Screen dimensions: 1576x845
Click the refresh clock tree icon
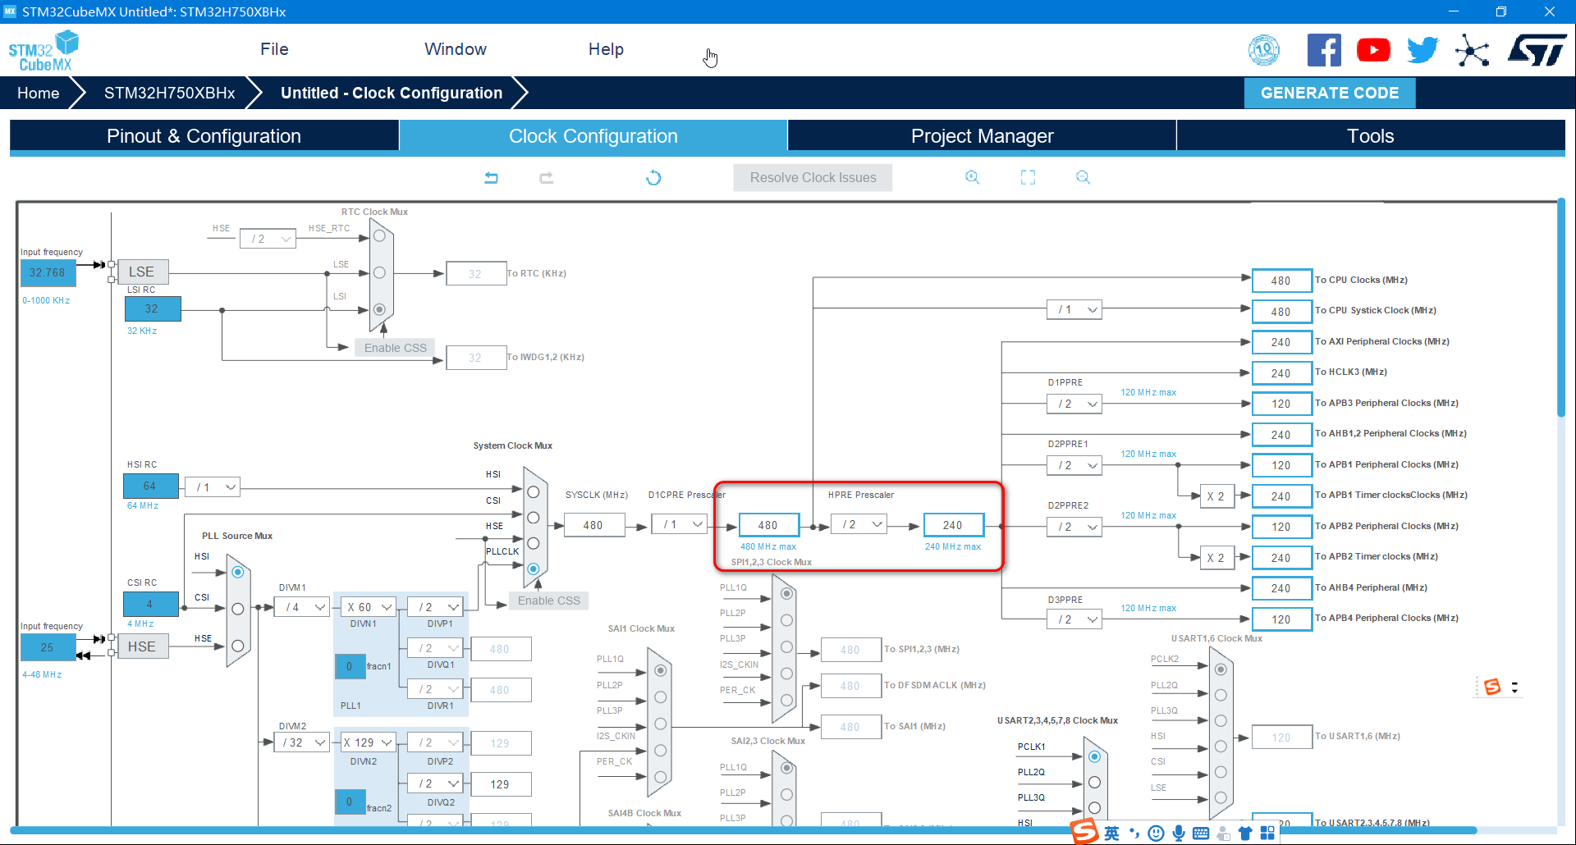point(653,177)
